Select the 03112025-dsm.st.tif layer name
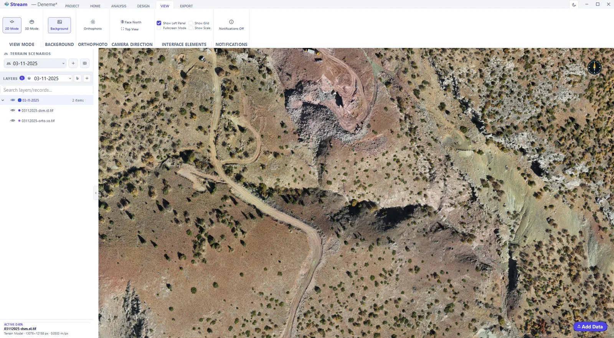614x338 pixels. pyautogui.click(x=38, y=110)
